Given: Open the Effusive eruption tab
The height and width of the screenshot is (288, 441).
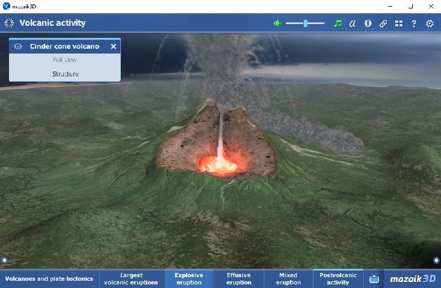Looking at the screenshot, I should pyautogui.click(x=239, y=279).
